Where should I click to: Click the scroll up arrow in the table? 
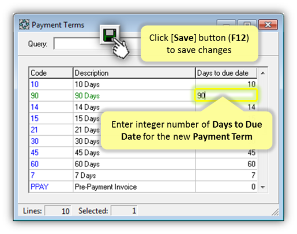coord(263,73)
